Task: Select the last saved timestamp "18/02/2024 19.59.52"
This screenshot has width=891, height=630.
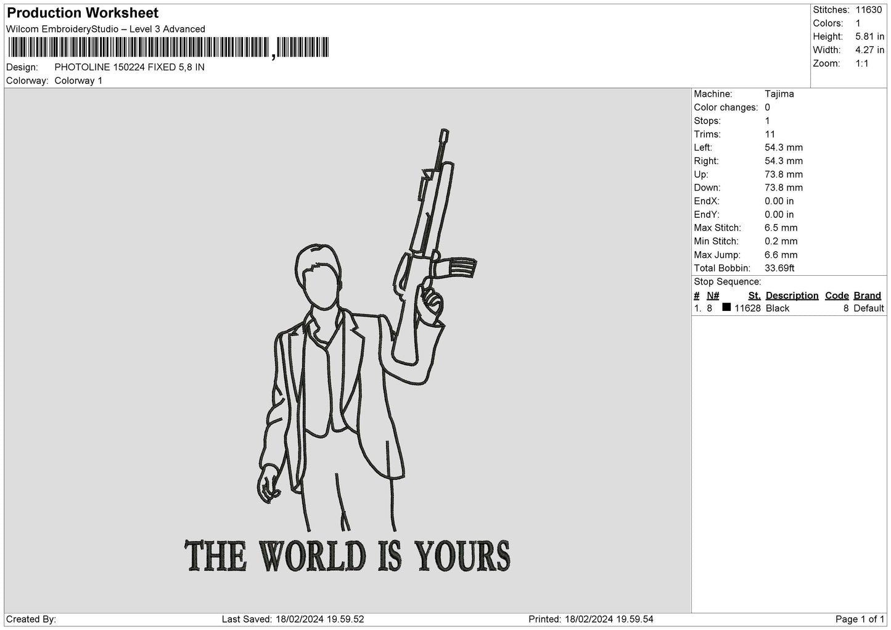Action: coord(320,619)
